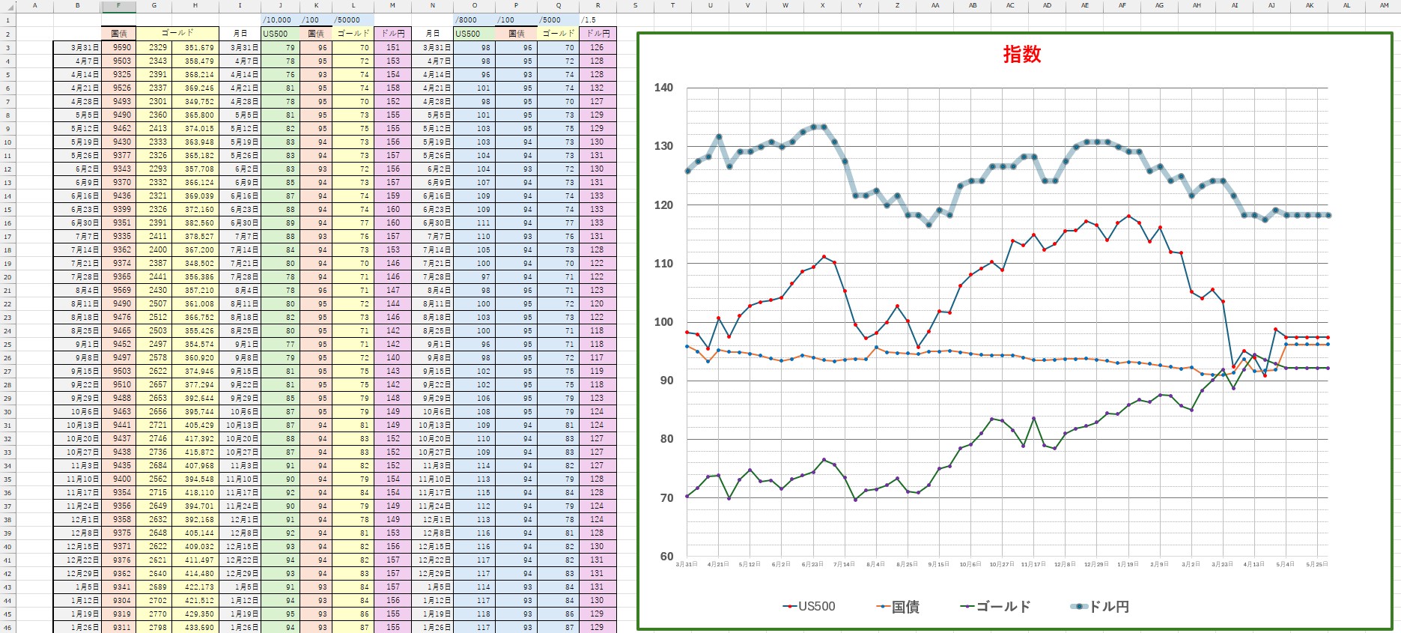Select the cell with value 2770
The width and height of the screenshot is (1401, 633).
[154, 614]
